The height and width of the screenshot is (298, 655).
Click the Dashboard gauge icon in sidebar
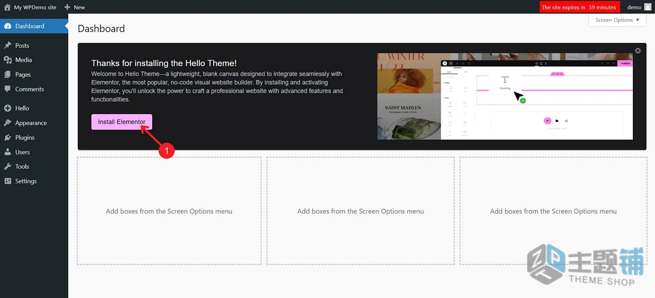8,26
